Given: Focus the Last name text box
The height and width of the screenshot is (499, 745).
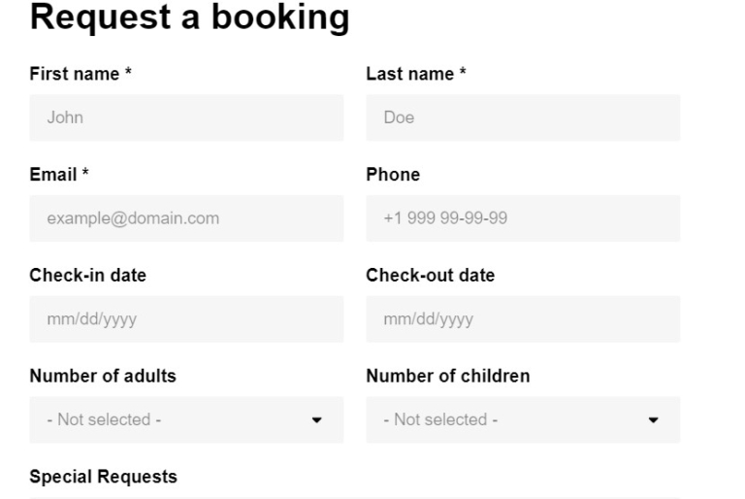Looking at the screenshot, I should point(523,117).
